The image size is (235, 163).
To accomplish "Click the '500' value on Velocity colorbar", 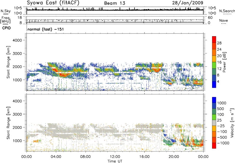I will pyautogui.click(x=220, y=109).
